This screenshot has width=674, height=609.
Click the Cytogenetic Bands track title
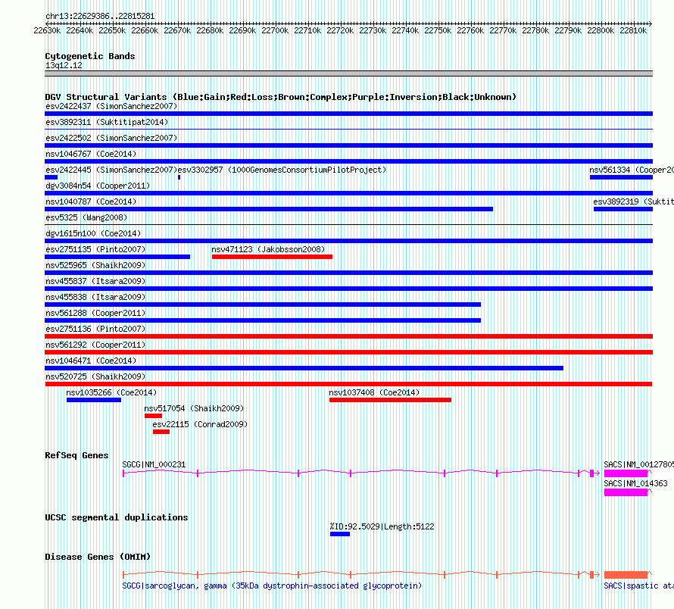(90, 56)
